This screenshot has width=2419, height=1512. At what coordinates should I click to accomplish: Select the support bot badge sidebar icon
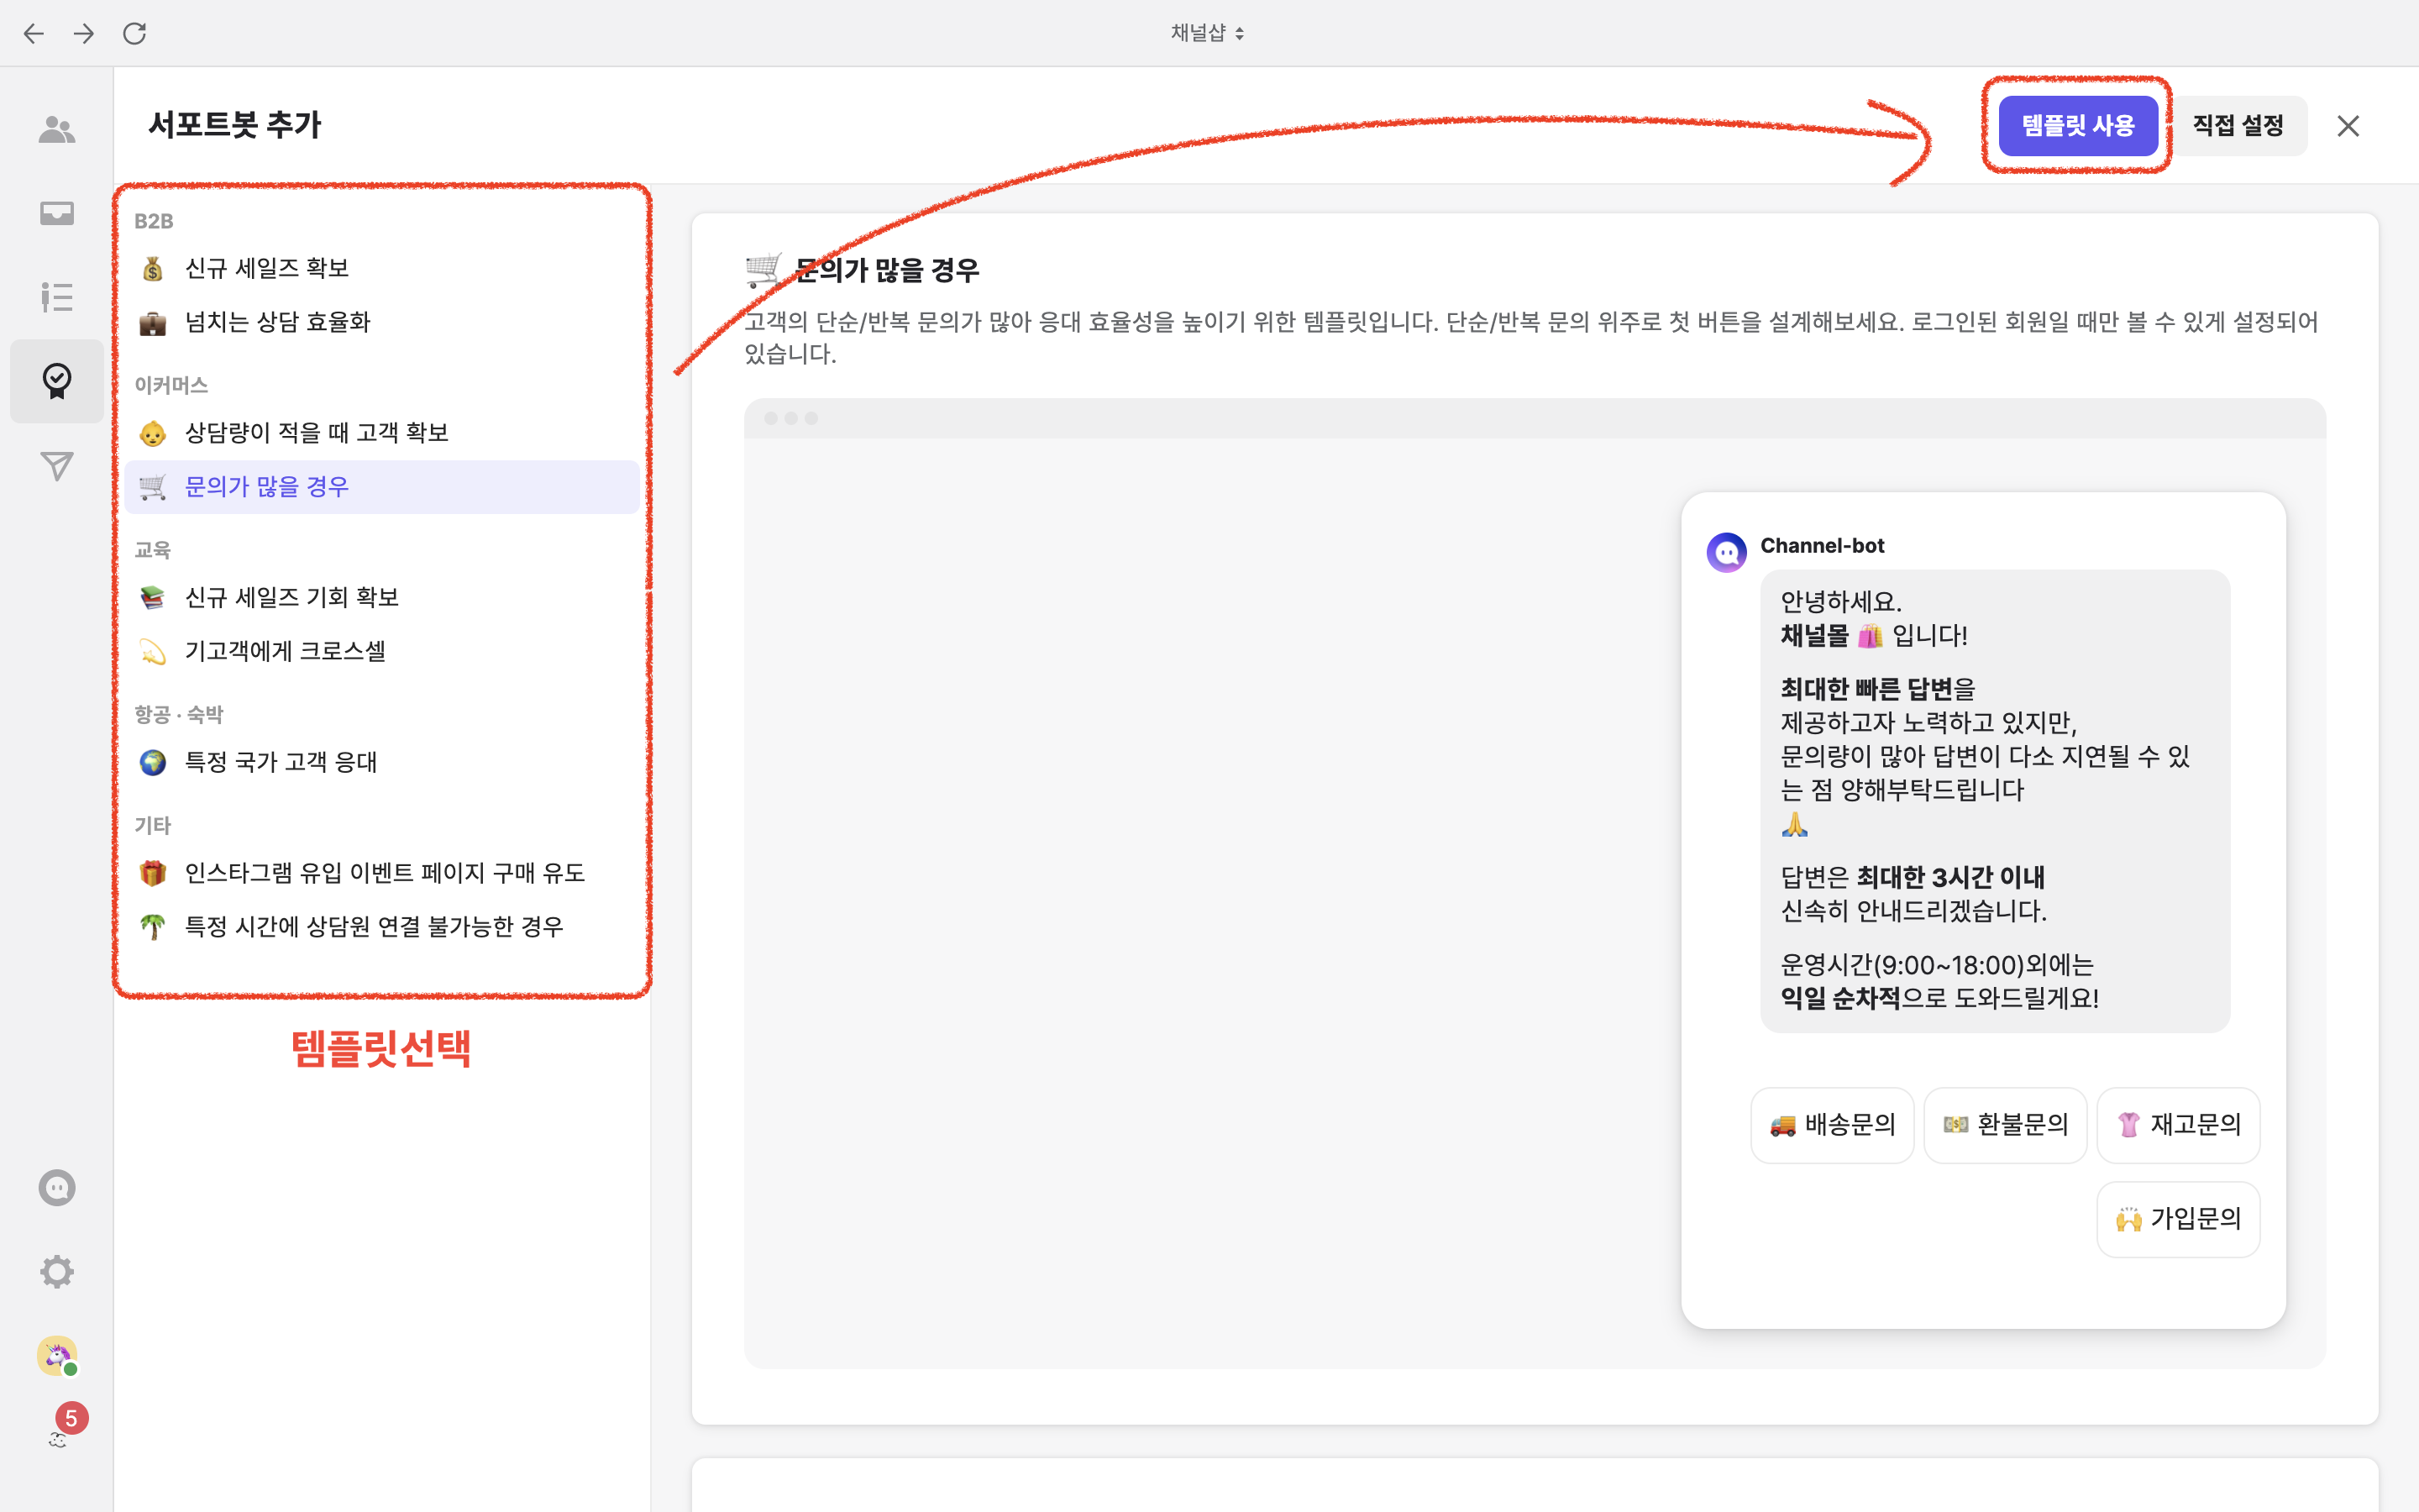click(57, 381)
